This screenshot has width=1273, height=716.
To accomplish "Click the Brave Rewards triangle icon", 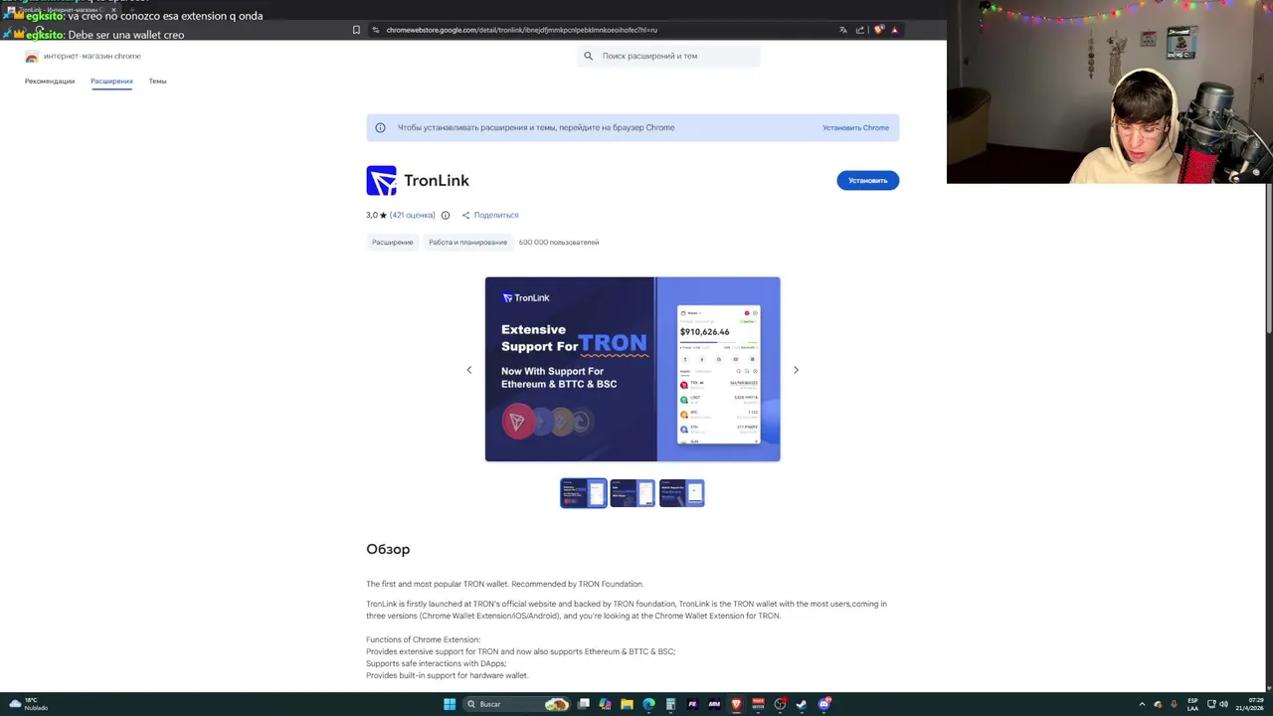I will (x=894, y=30).
